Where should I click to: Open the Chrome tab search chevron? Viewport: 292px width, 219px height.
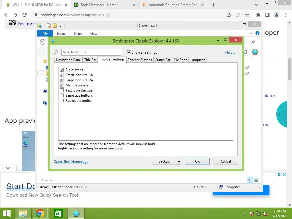256,5
